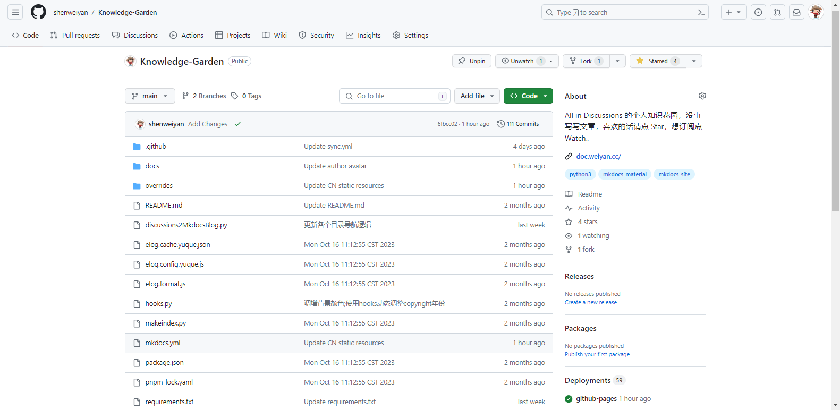Switch to the Discussions tab
Image resolution: width=840 pixels, height=410 pixels.
[135, 35]
